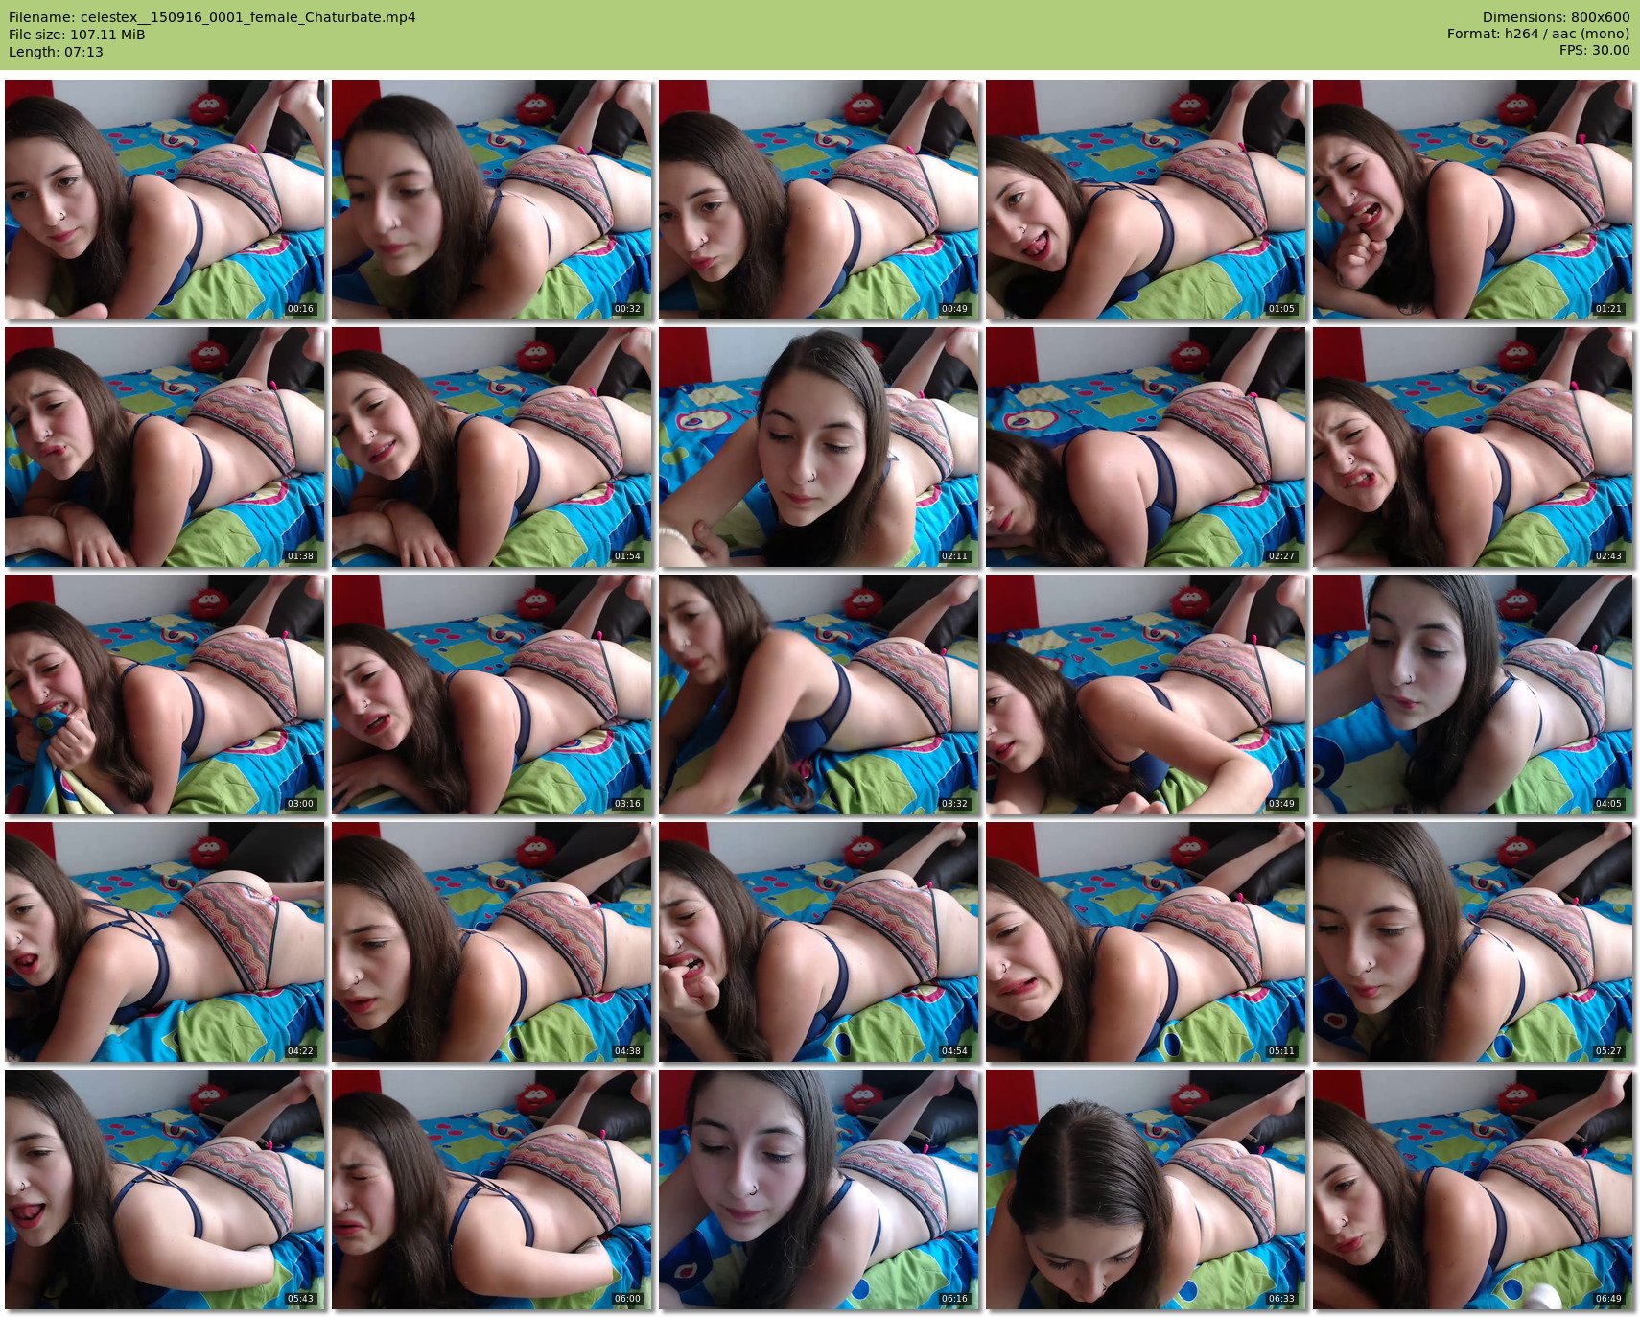
Task: Click the 05:43 thumbnail
Action: (164, 1189)
